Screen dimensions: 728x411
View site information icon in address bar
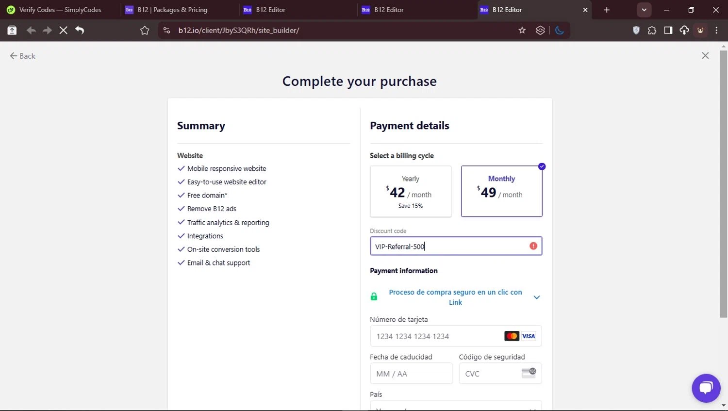[x=166, y=30]
